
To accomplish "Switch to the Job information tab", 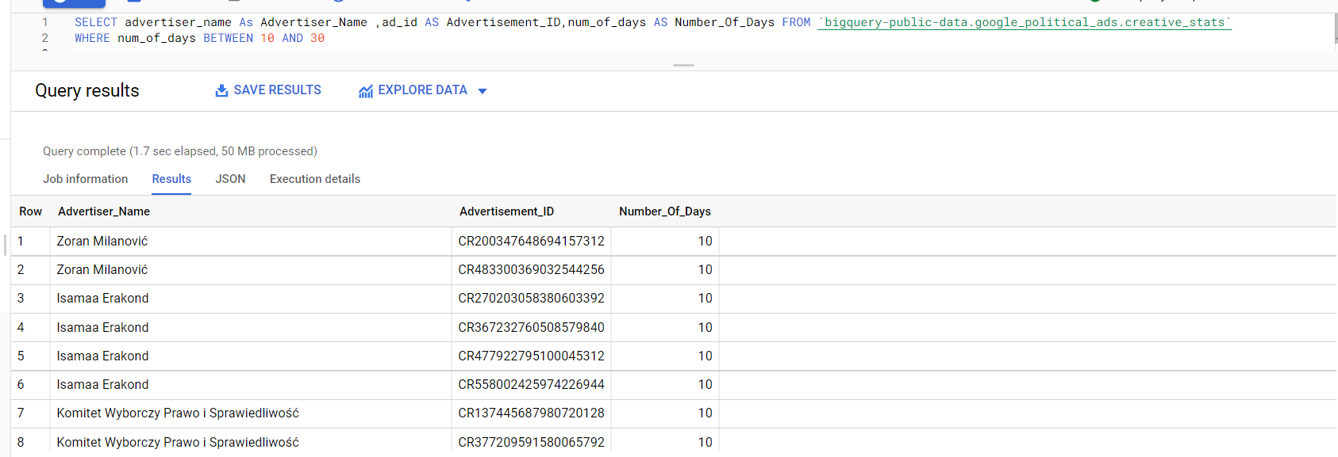I will click(x=85, y=179).
